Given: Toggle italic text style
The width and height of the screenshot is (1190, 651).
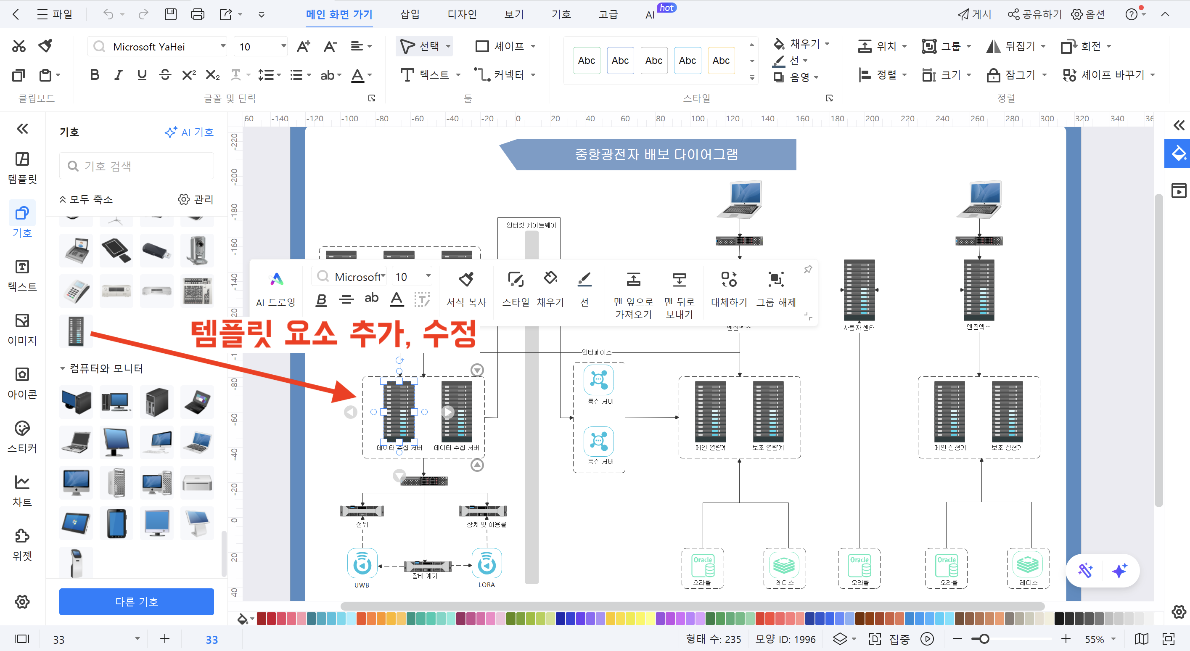Looking at the screenshot, I should 118,74.
